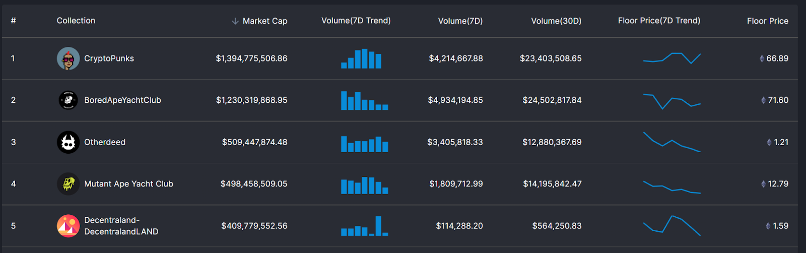Sort by Market Cap descending arrow

click(235, 21)
